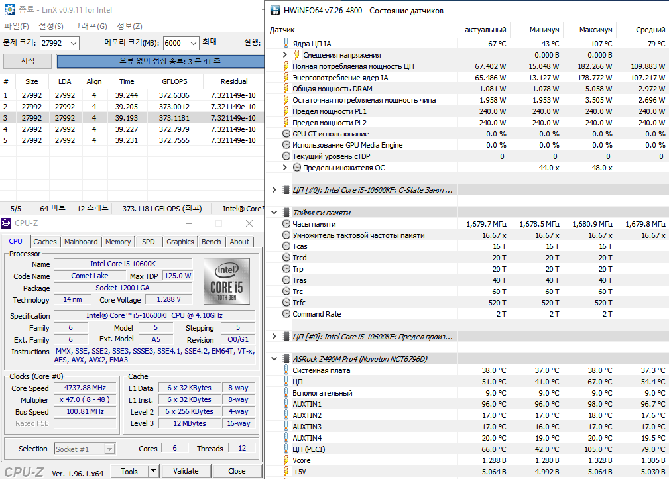Open the 정보(Z) menu in LinX
669x479 pixels.
(x=130, y=26)
